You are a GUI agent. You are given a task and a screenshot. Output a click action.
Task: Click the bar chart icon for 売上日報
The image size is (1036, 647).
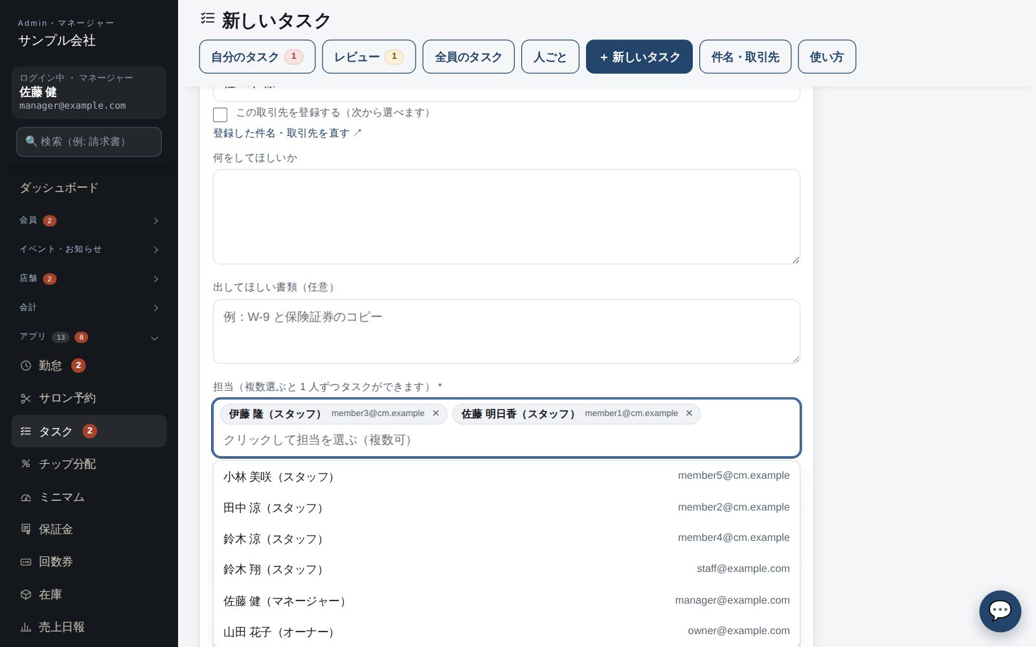click(26, 627)
